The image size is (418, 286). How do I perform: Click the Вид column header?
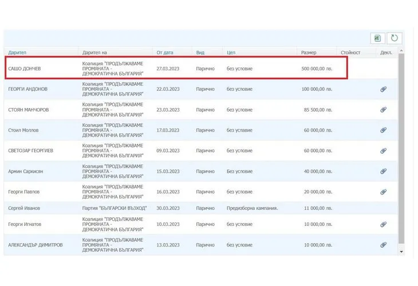click(x=200, y=53)
